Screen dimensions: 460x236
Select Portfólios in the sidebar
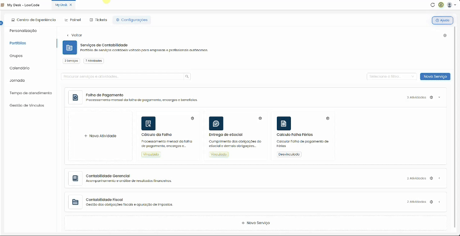pos(17,43)
